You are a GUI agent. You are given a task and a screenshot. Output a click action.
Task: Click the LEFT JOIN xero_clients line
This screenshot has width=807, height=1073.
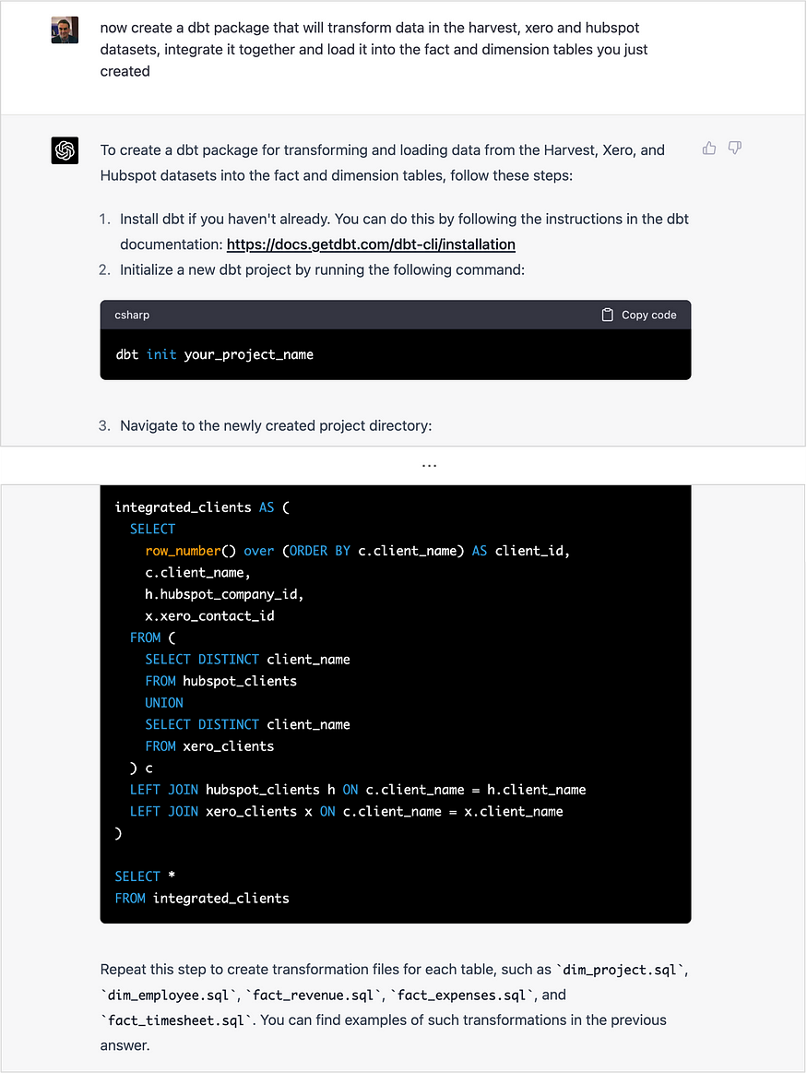pyautogui.click(x=347, y=812)
